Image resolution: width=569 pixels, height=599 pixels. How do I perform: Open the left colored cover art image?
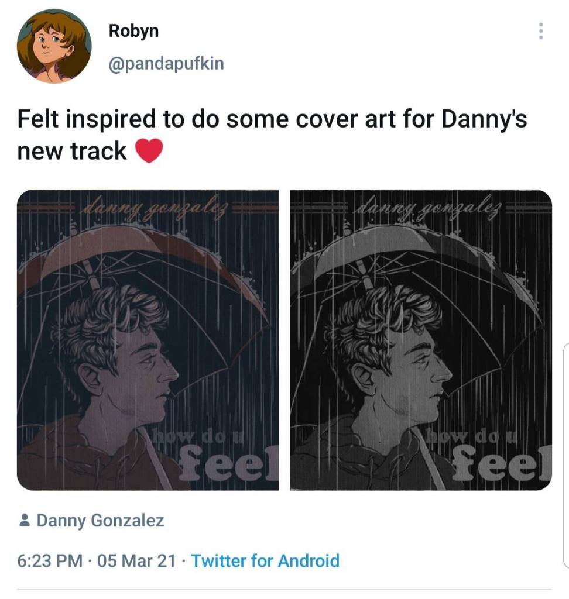point(148,340)
